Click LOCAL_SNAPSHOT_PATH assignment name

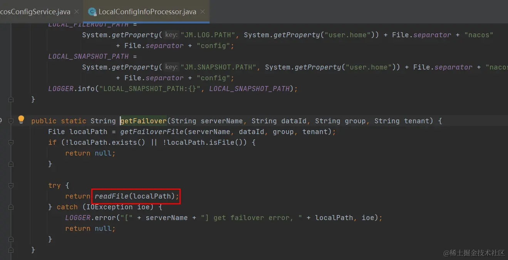point(88,56)
